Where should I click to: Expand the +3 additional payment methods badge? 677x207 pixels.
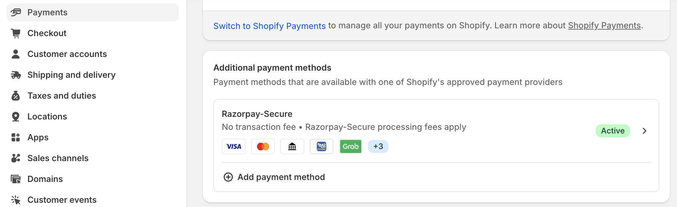(378, 146)
